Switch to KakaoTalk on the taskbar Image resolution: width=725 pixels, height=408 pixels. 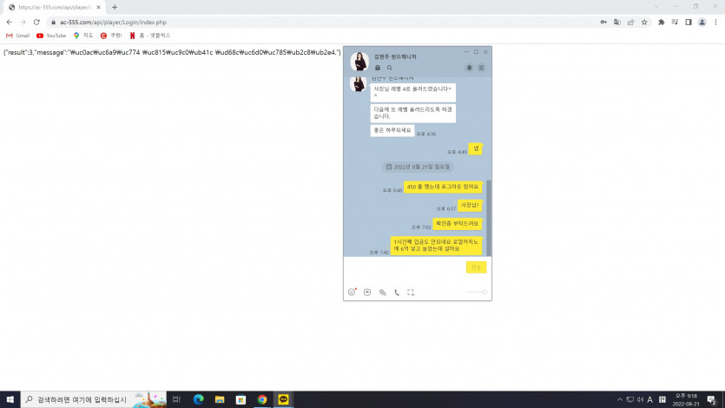(283, 399)
